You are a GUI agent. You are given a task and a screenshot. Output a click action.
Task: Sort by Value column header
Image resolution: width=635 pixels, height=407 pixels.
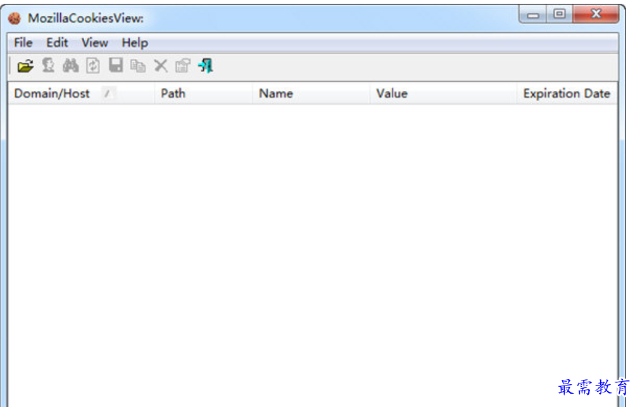(443, 94)
